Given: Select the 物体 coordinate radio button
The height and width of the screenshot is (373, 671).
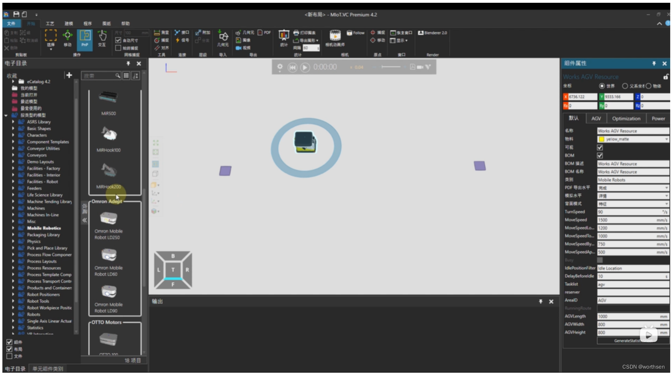Looking at the screenshot, I should point(648,86).
